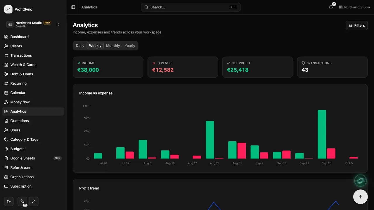Open Quotations in sidebar
The height and width of the screenshot is (210, 374).
[x=33, y=121]
